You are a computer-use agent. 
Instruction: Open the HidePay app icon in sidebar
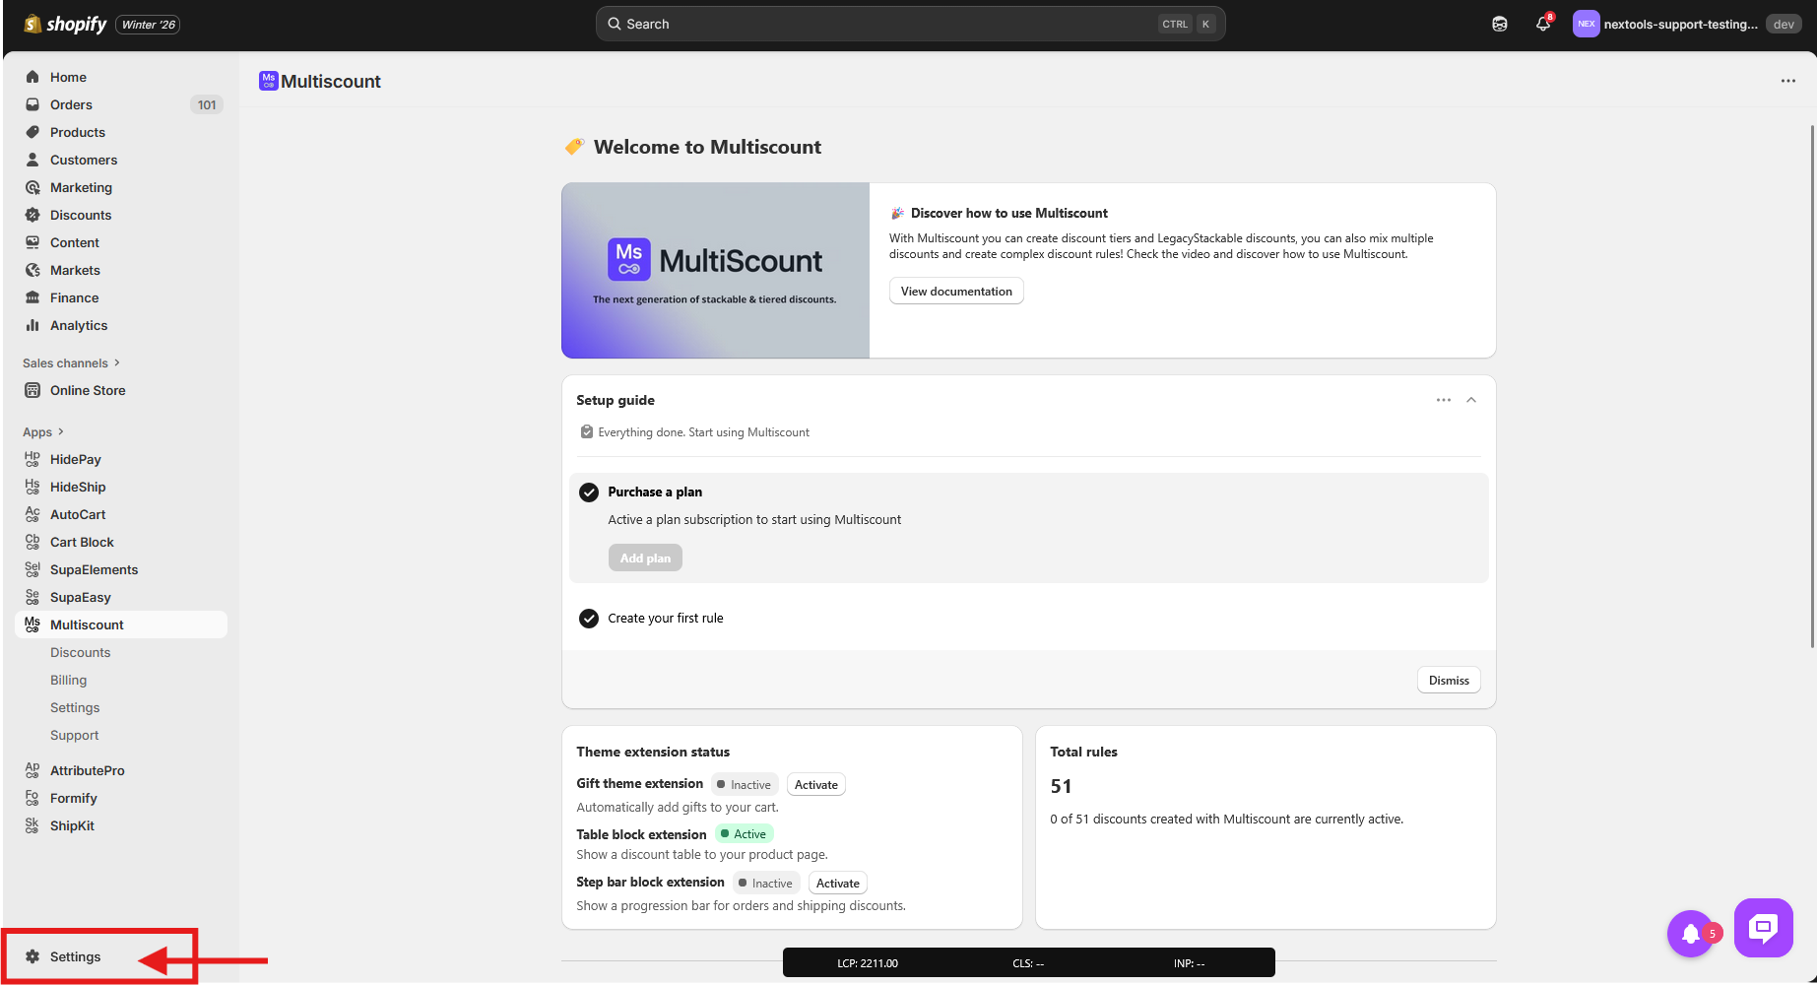(x=32, y=459)
